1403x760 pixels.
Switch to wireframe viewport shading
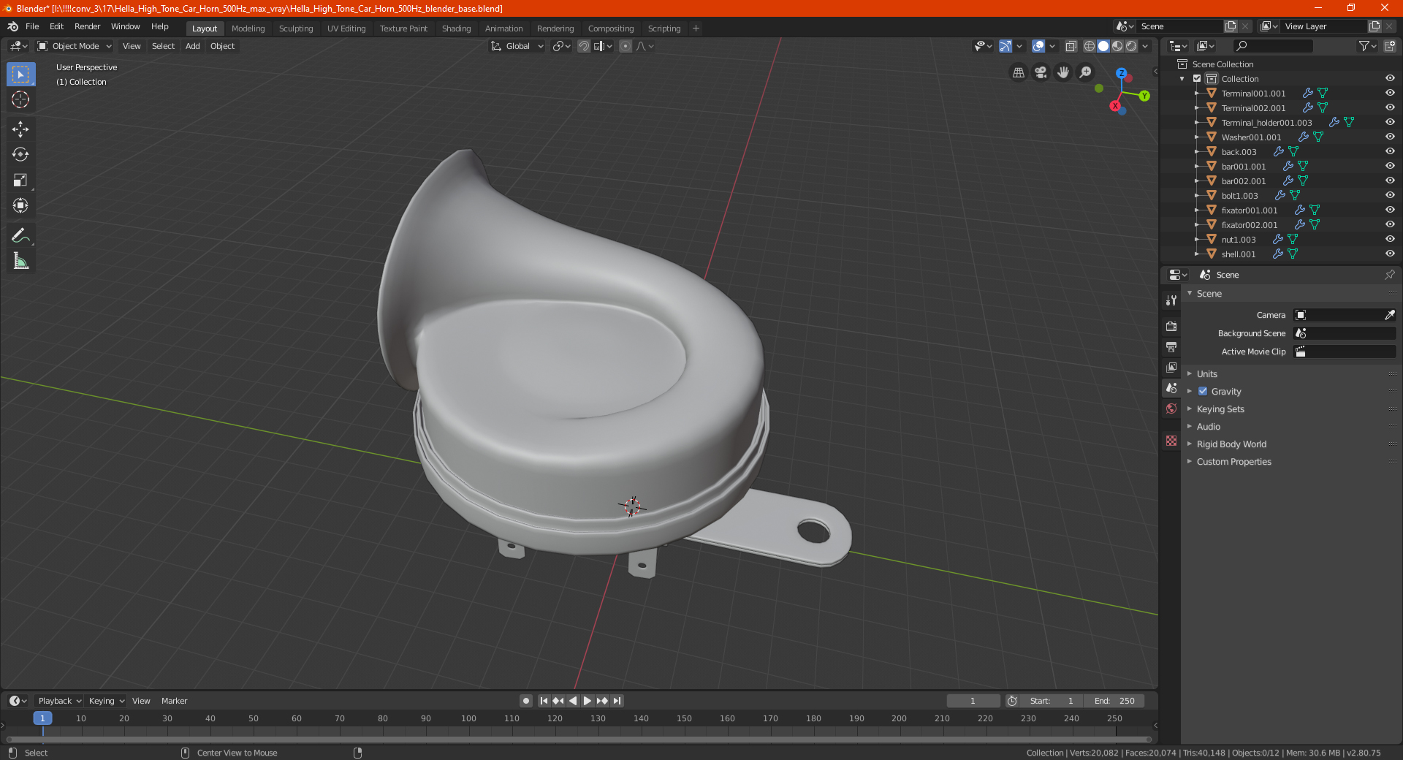1090,46
